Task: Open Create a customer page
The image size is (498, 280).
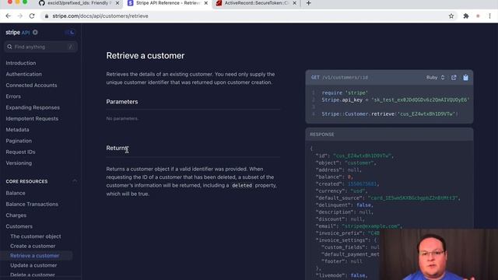Action: [x=33, y=246]
